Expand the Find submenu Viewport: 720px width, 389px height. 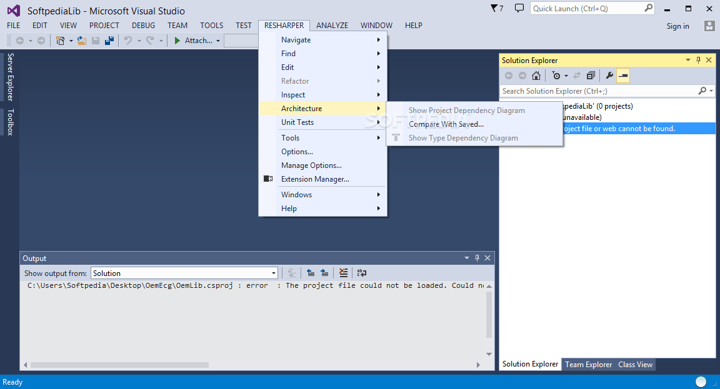click(322, 54)
